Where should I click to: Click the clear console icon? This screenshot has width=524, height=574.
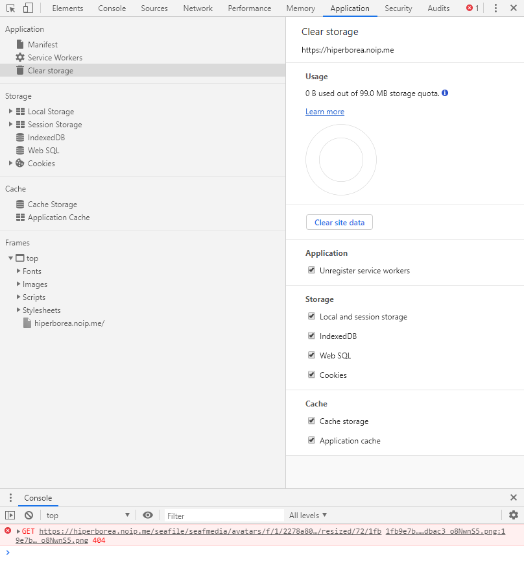[x=29, y=515]
